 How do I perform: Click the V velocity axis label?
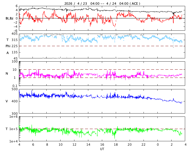coord(7,101)
